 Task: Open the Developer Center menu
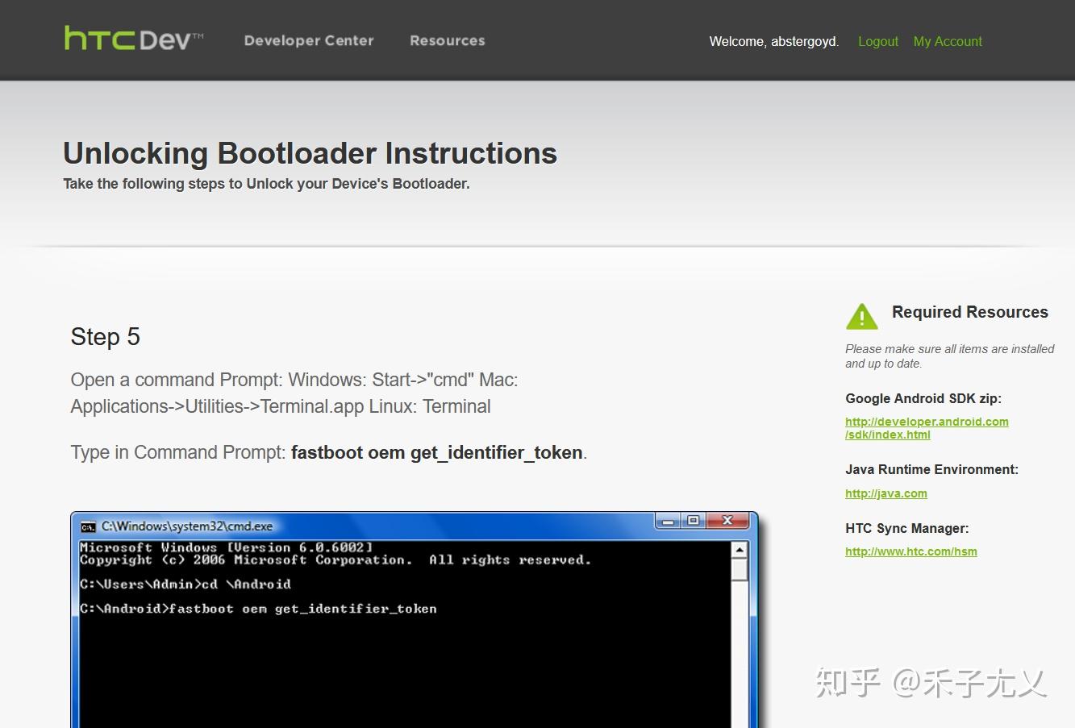(x=309, y=40)
